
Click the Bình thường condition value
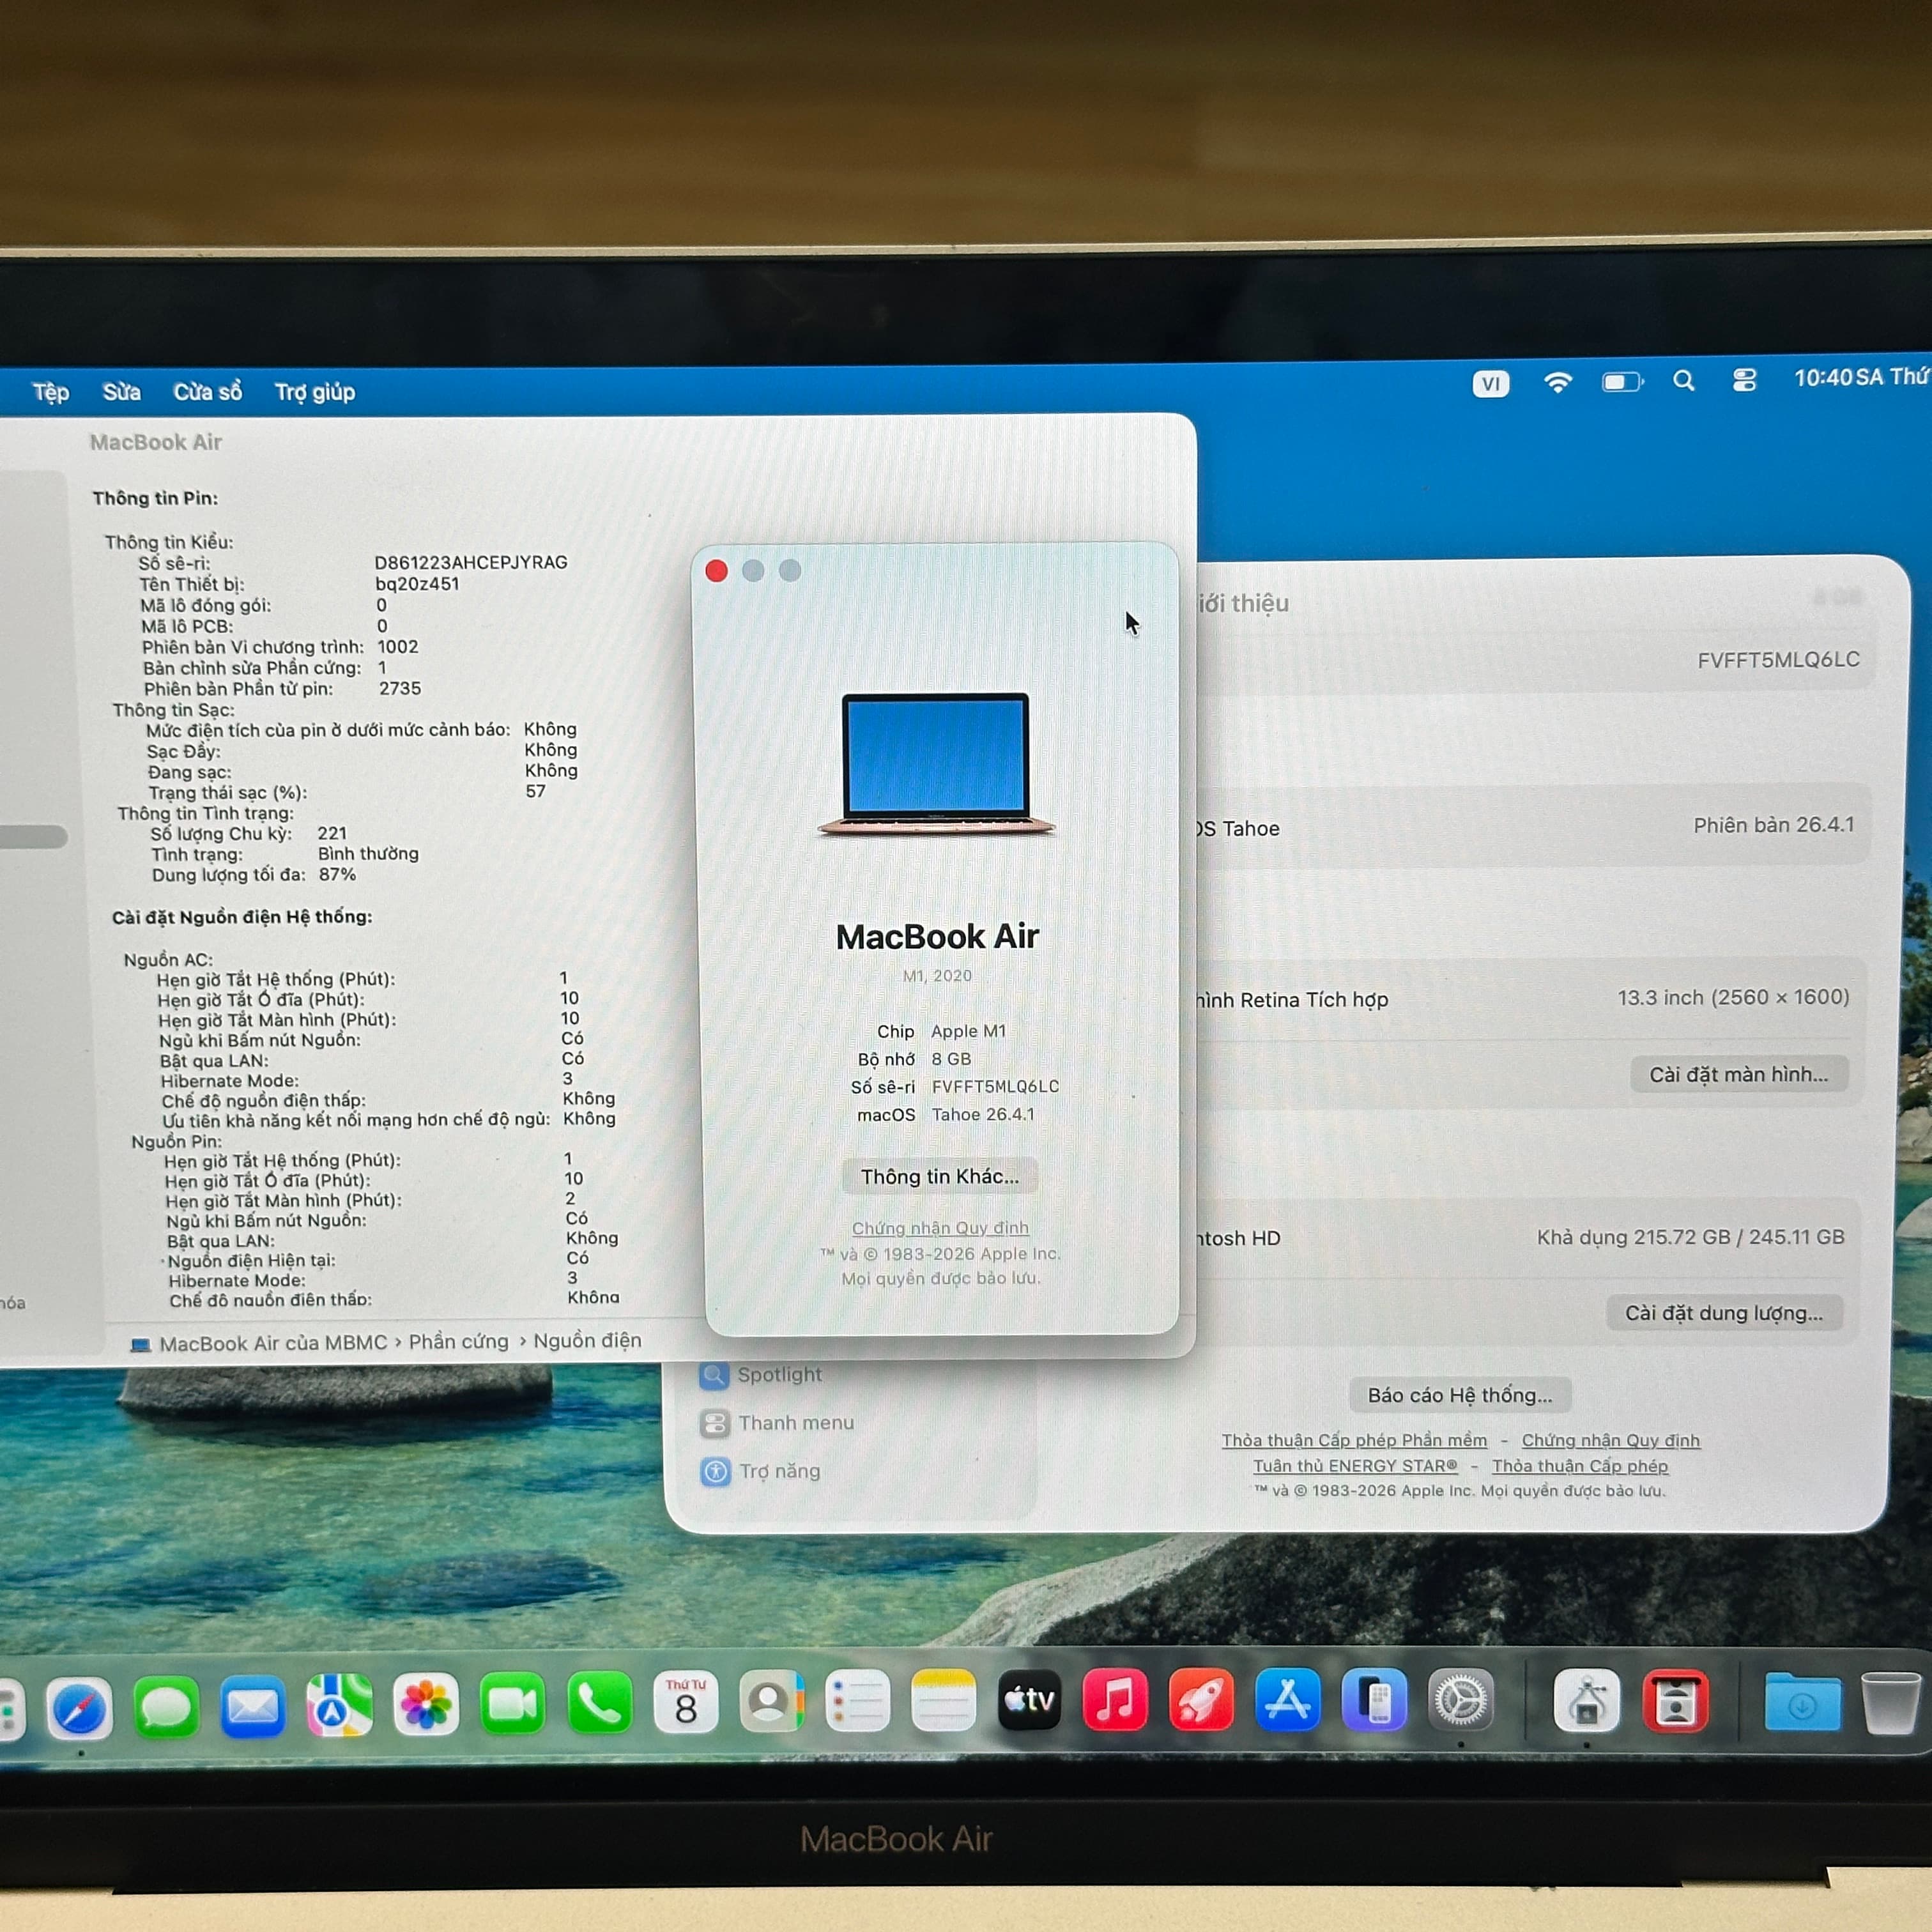coord(368,854)
